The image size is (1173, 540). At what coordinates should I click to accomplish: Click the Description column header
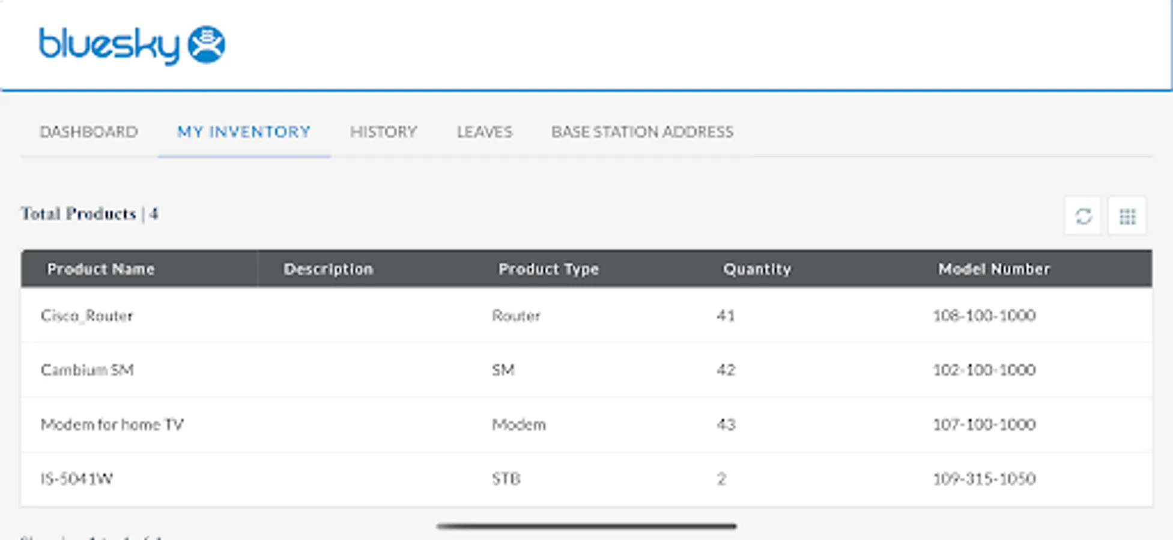coord(329,269)
